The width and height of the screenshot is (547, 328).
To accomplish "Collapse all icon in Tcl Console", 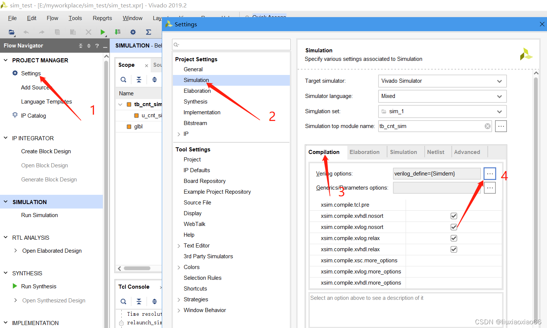I will point(139,301).
